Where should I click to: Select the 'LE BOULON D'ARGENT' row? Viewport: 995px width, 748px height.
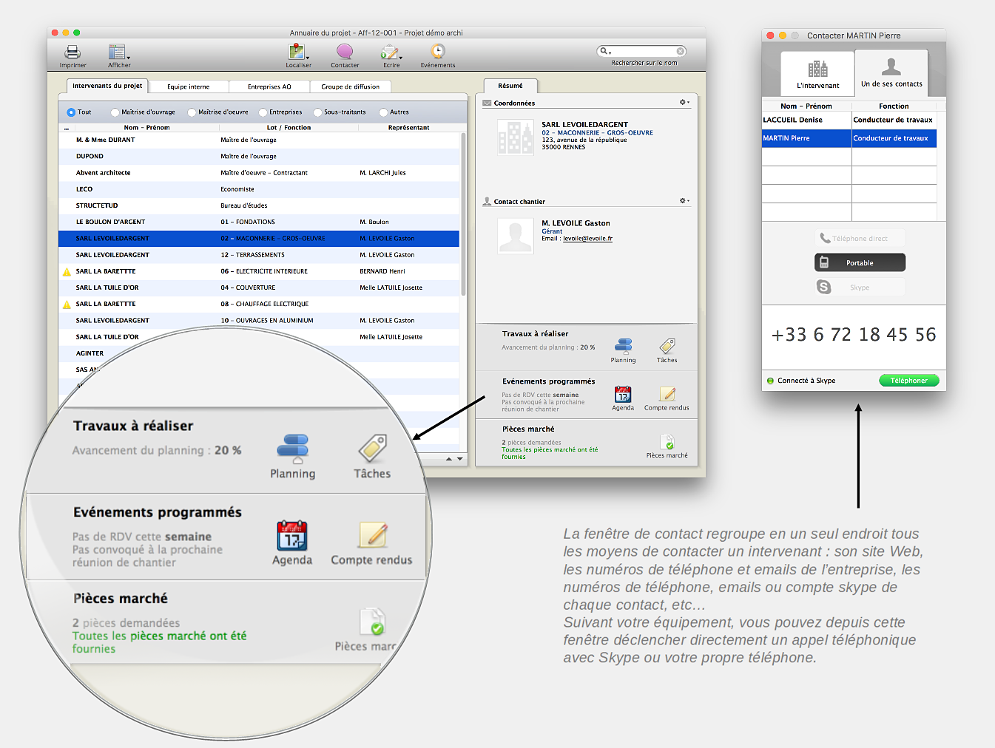point(259,222)
